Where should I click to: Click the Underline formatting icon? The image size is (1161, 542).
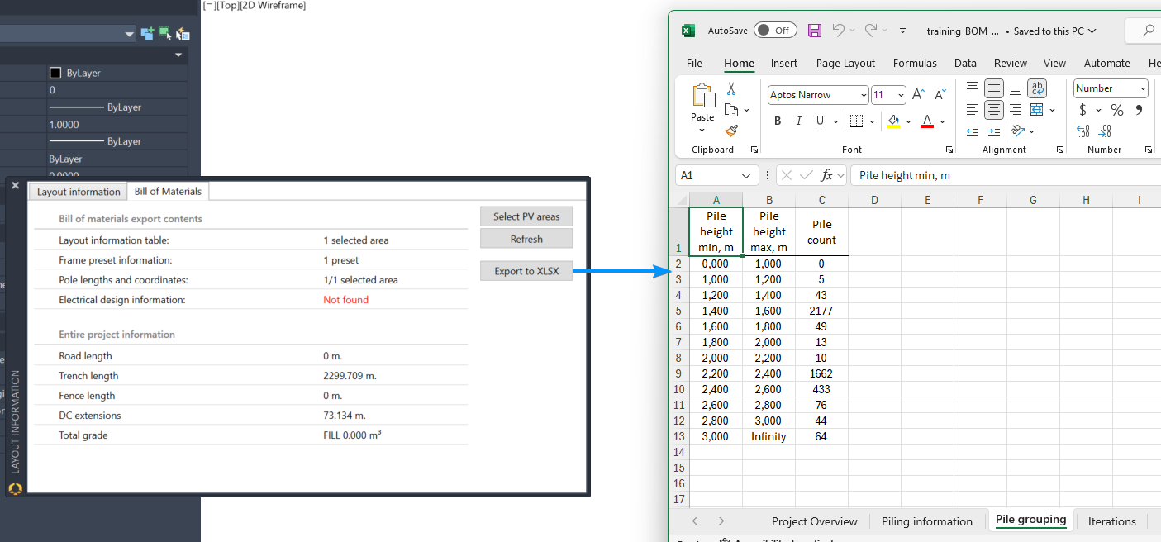coord(819,120)
